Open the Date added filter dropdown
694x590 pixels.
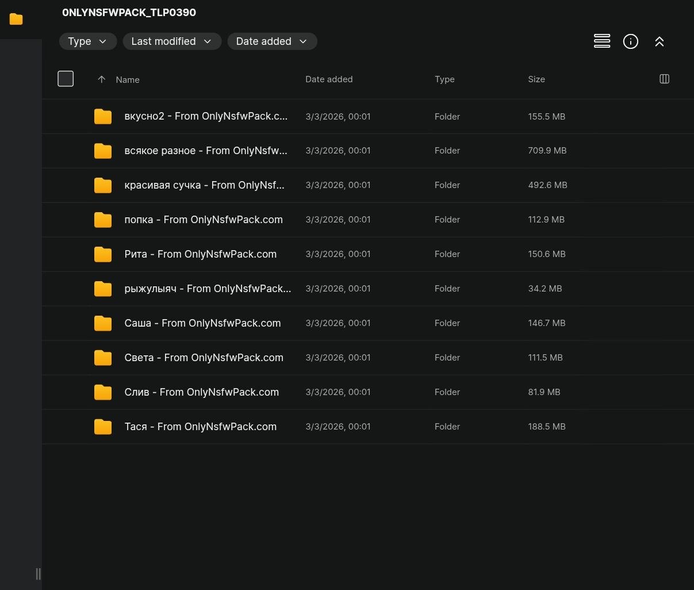click(x=271, y=41)
